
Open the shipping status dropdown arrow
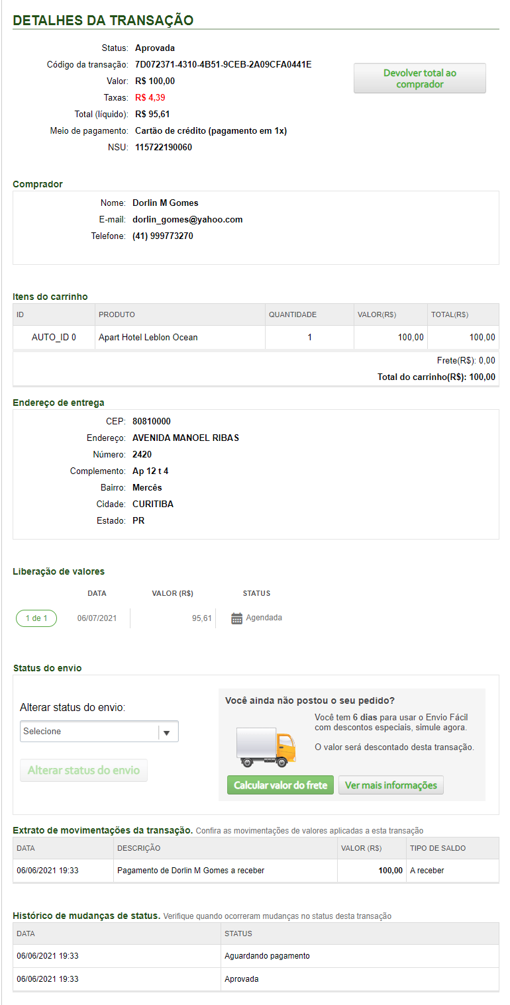tap(167, 732)
